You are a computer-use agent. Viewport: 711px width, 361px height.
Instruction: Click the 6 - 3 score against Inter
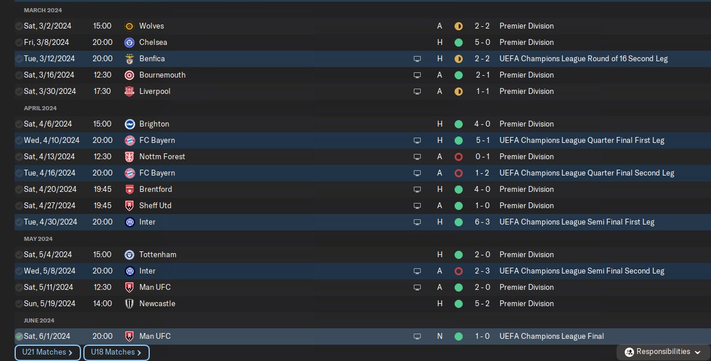(483, 222)
